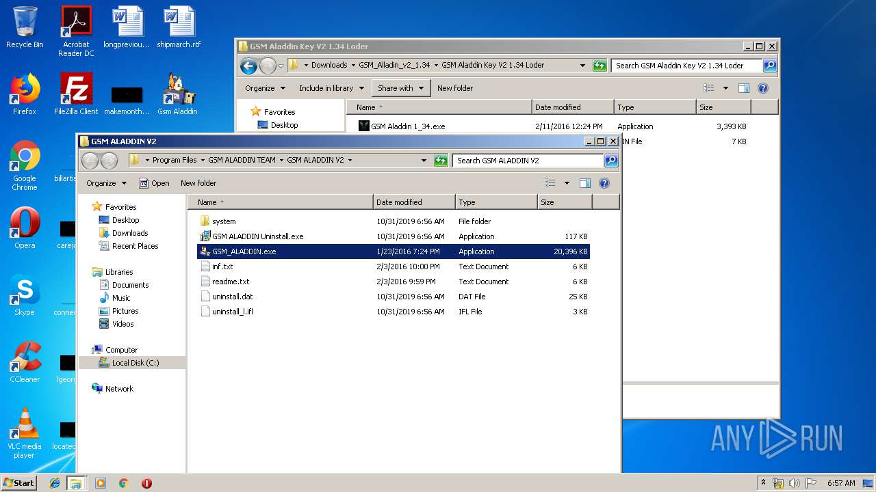Open Organize menu in GSM ALADDIN V2 window
Image resolution: width=876 pixels, height=492 pixels.
point(106,183)
